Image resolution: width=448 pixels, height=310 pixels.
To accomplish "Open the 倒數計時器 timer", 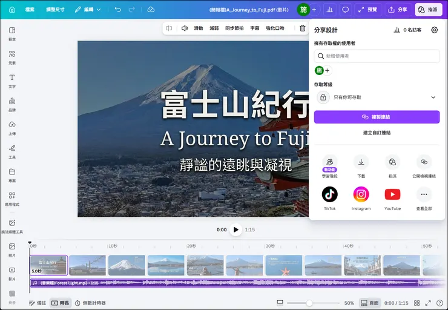I will pos(90,303).
